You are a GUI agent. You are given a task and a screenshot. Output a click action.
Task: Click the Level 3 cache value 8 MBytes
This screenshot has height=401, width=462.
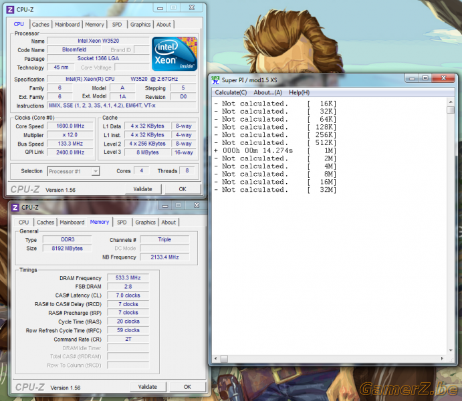coord(148,152)
